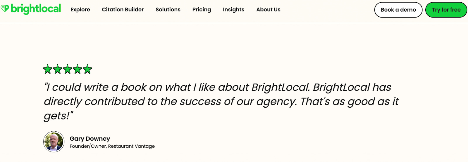
Task: Click the first green rating star
Action: pyautogui.click(x=48, y=69)
